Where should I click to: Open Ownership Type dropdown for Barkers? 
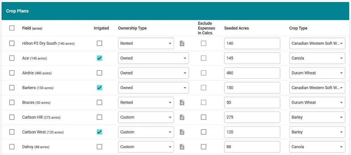[x=153, y=88]
